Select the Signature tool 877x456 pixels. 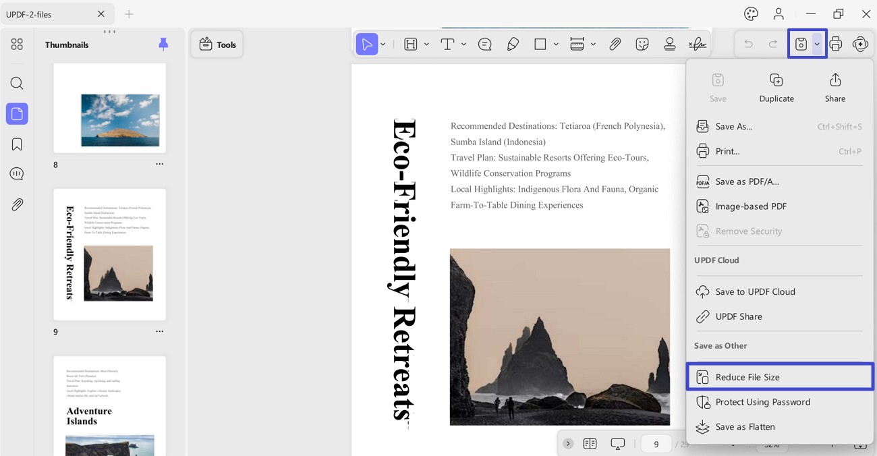pyautogui.click(x=696, y=43)
